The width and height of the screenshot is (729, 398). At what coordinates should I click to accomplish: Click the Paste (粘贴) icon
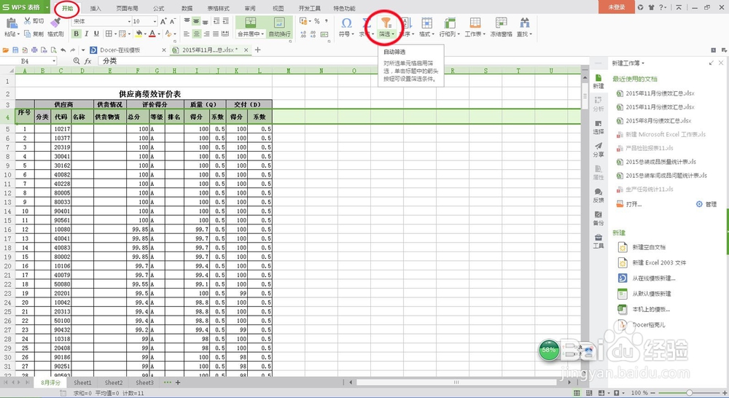pos(11,23)
